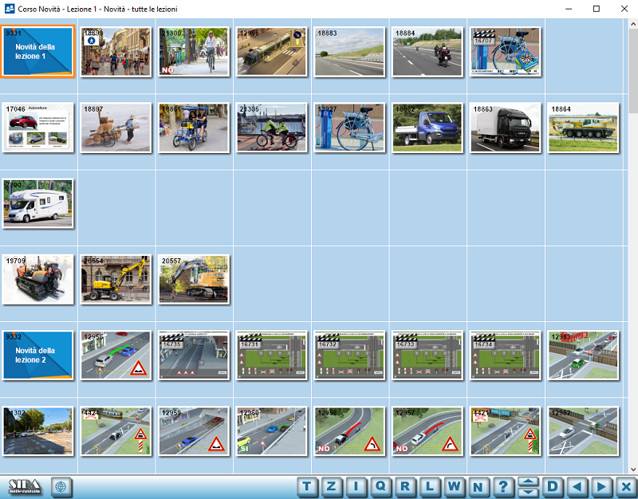Viewport: 638px width, 499px height.
Task: Select slide 18883 empty road thumbnail
Action: point(349,52)
